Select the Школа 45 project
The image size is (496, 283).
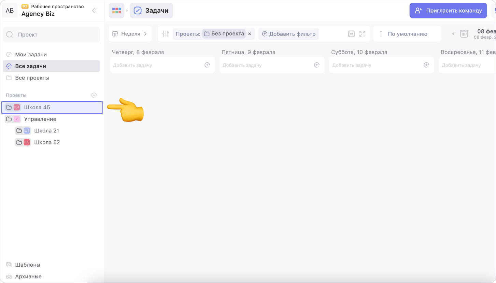[x=52, y=108]
